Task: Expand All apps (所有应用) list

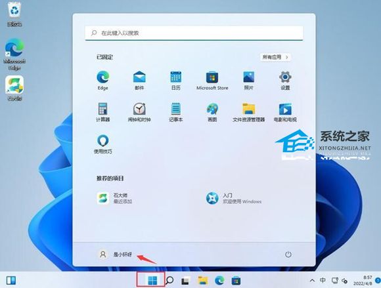Action: (x=275, y=57)
